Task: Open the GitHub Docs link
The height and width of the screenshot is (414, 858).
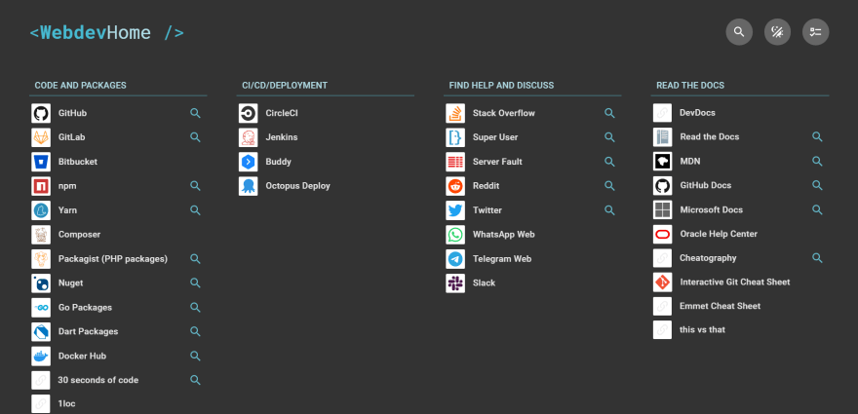Action: (705, 185)
